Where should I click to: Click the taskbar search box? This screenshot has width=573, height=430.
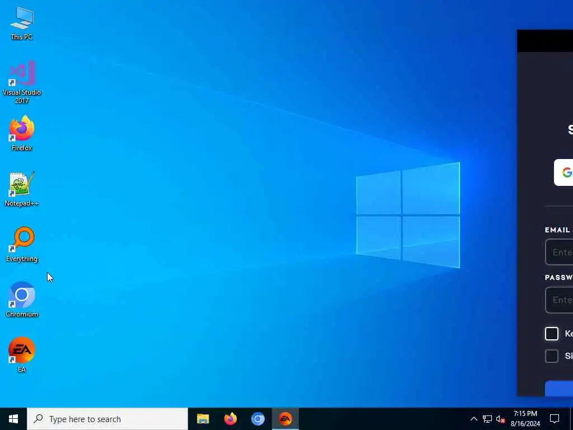[x=107, y=419]
